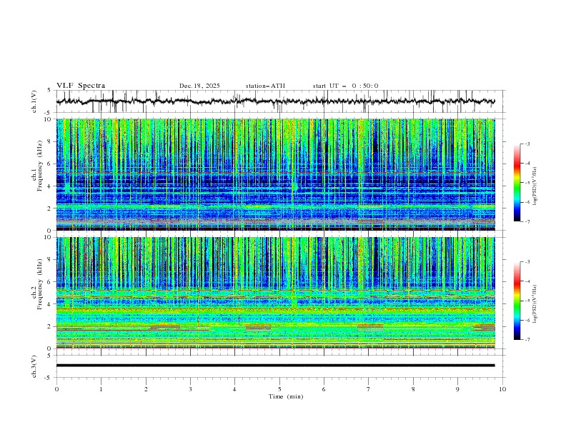The height and width of the screenshot is (437, 566).
Task: Click the ch.3(V) axis label
Action: coord(35,366)
